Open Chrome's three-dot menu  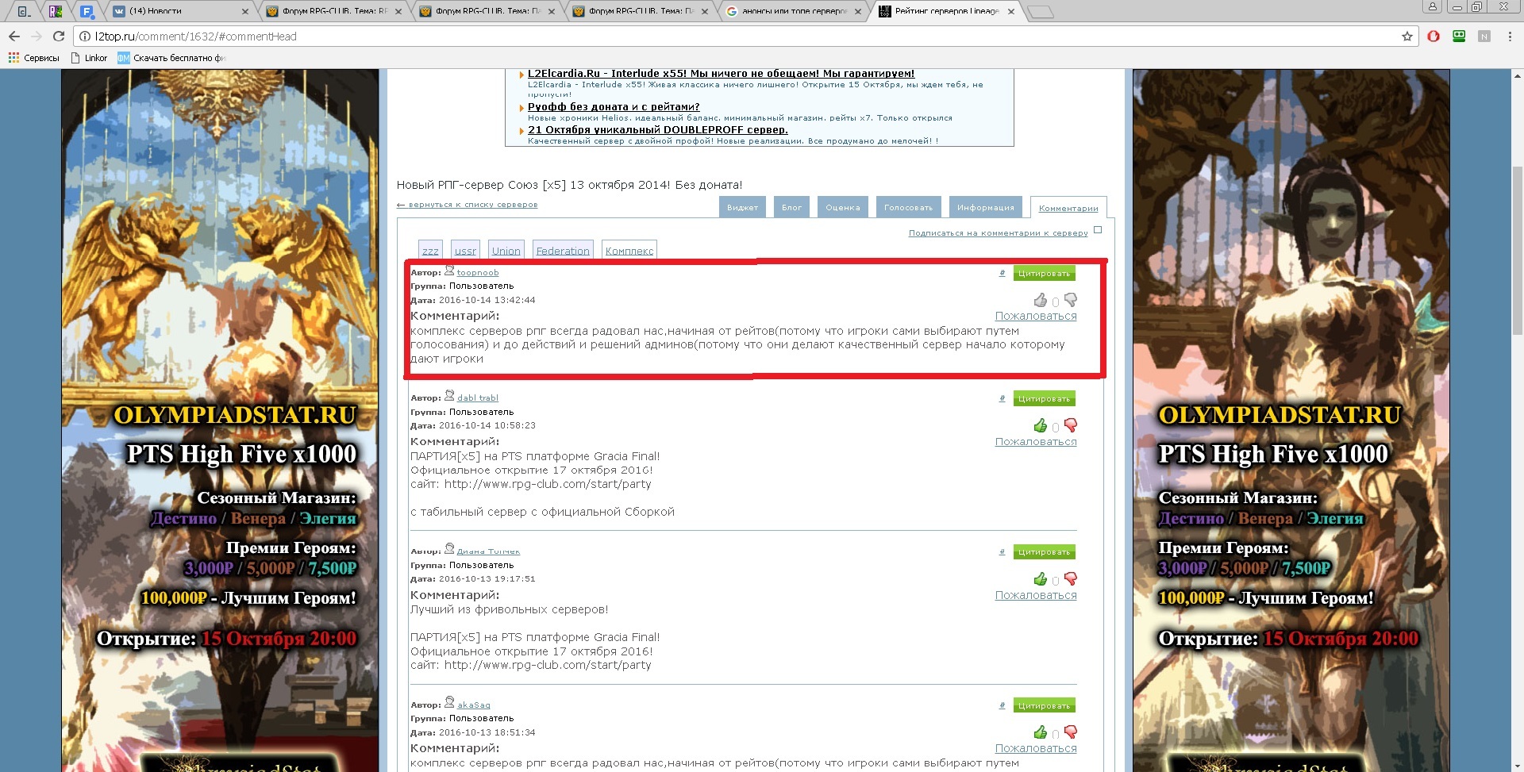point(1510,36)
